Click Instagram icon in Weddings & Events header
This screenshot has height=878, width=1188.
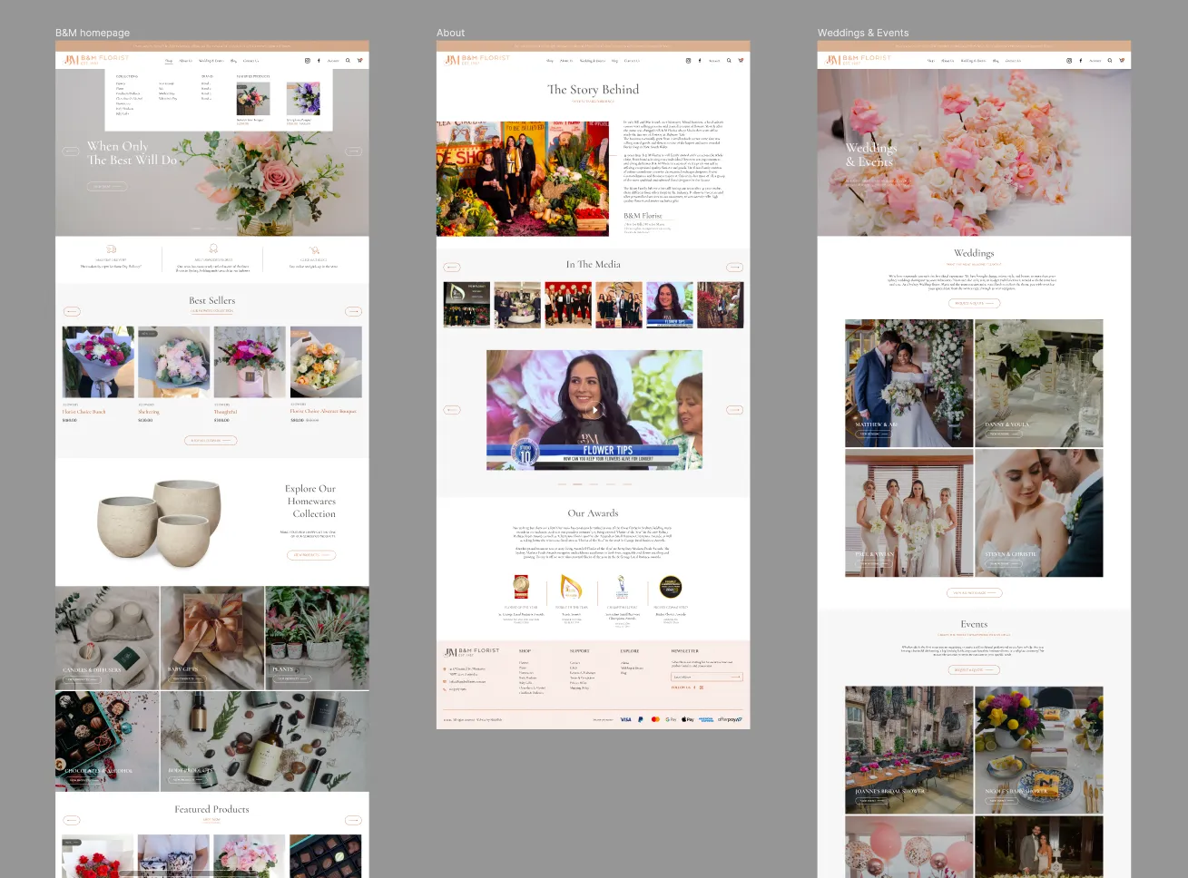(x=1069, y=61)
